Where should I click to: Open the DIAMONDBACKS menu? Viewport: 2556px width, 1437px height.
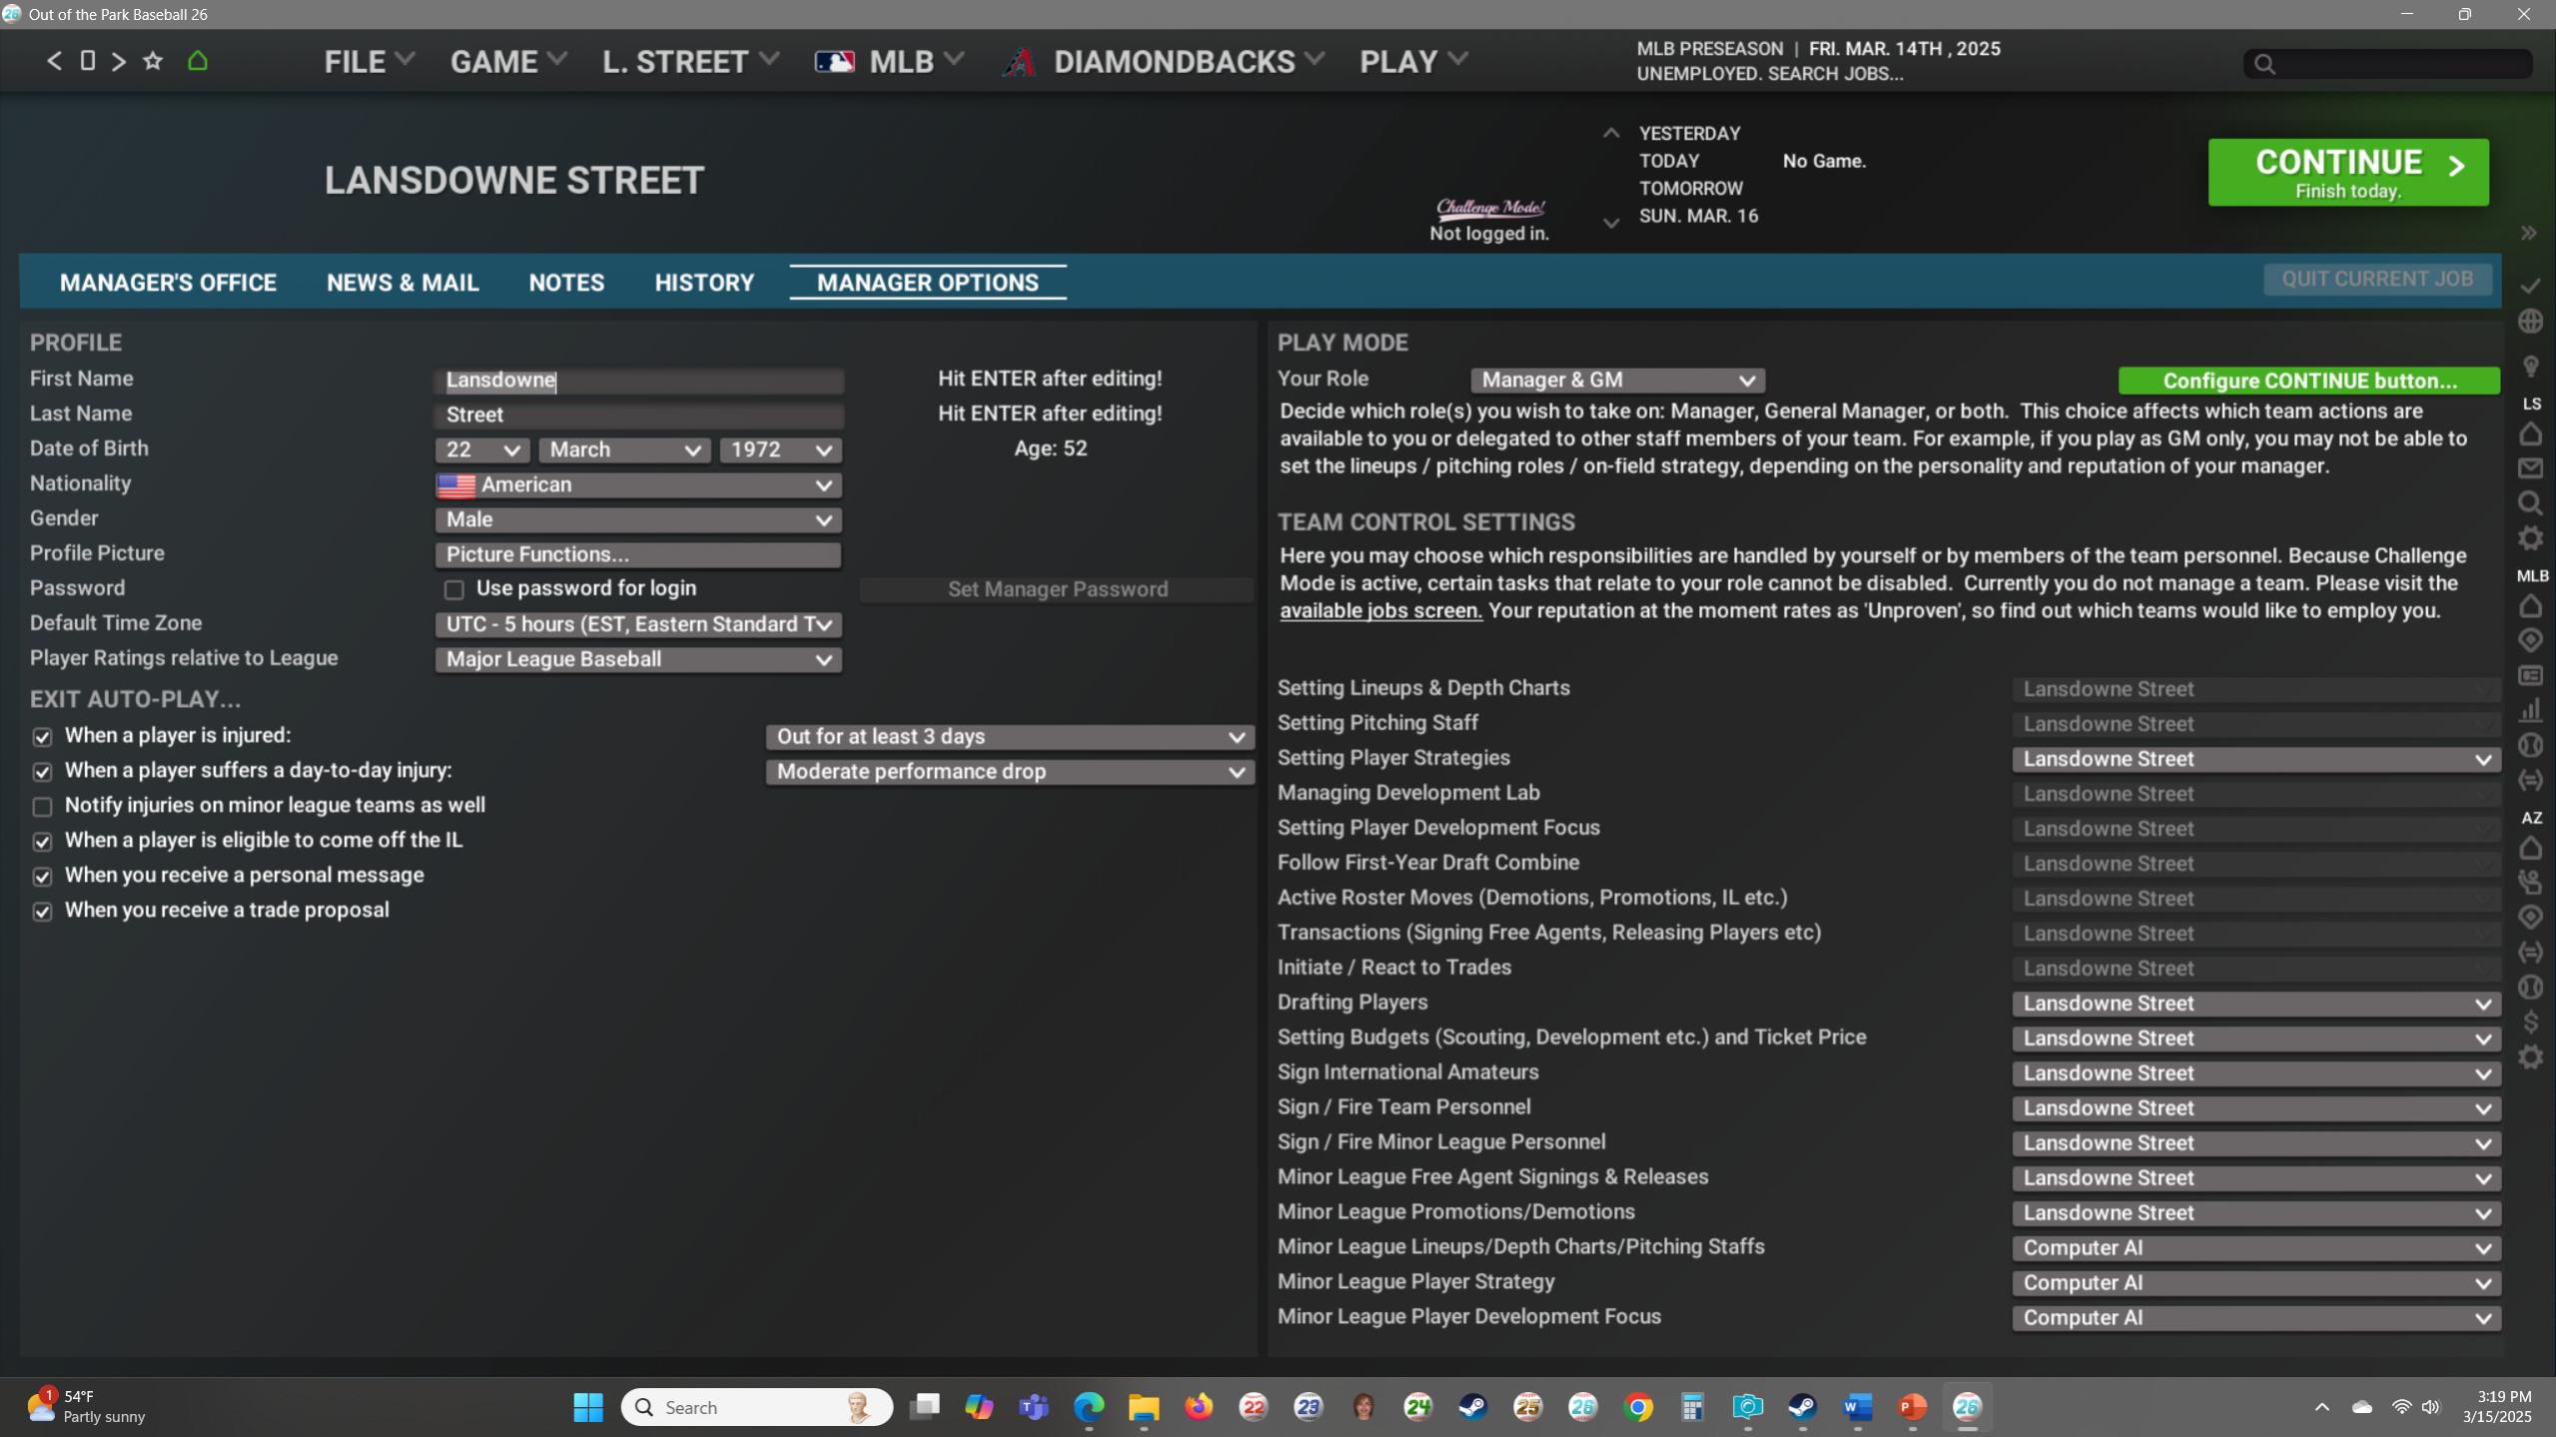[1164, 62]
